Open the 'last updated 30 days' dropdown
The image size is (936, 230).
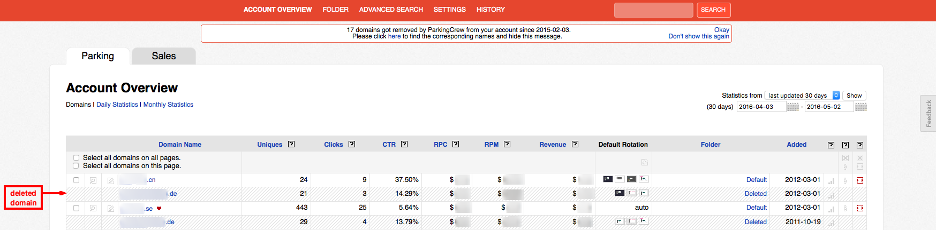point(802,96)
